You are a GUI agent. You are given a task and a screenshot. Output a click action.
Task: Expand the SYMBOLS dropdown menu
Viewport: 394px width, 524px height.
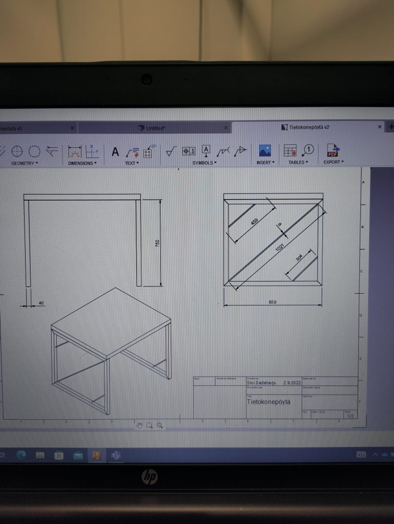coord(204,163)
